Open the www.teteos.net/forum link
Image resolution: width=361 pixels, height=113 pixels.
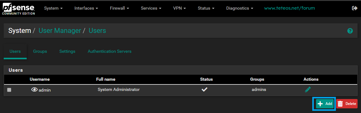pyautogui.click(x=289, y=8)
